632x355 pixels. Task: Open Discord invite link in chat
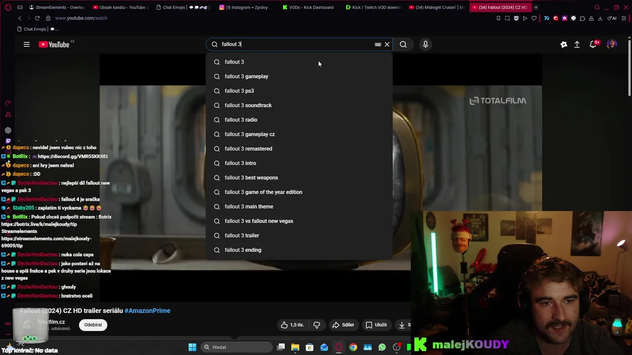click(x=73, y=156)
